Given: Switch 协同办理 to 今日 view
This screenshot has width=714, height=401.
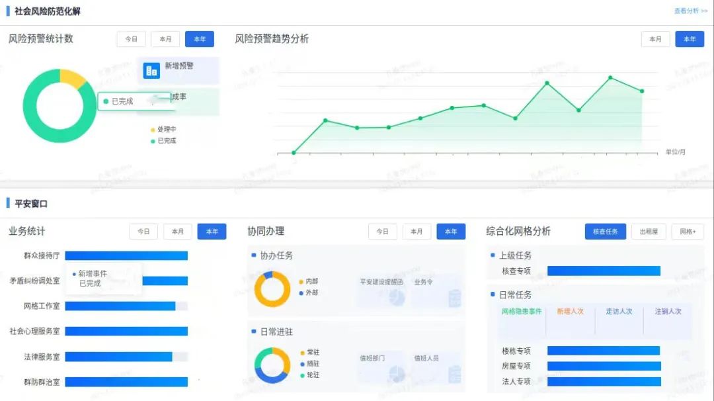Looking at the screenshot, I should point(382,232).
